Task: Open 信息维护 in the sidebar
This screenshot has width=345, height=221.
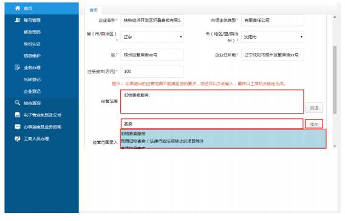Action: [x=32, y=56]
